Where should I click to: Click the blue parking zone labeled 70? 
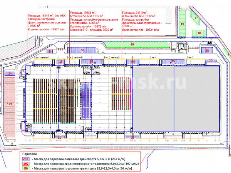click(82, 50)
